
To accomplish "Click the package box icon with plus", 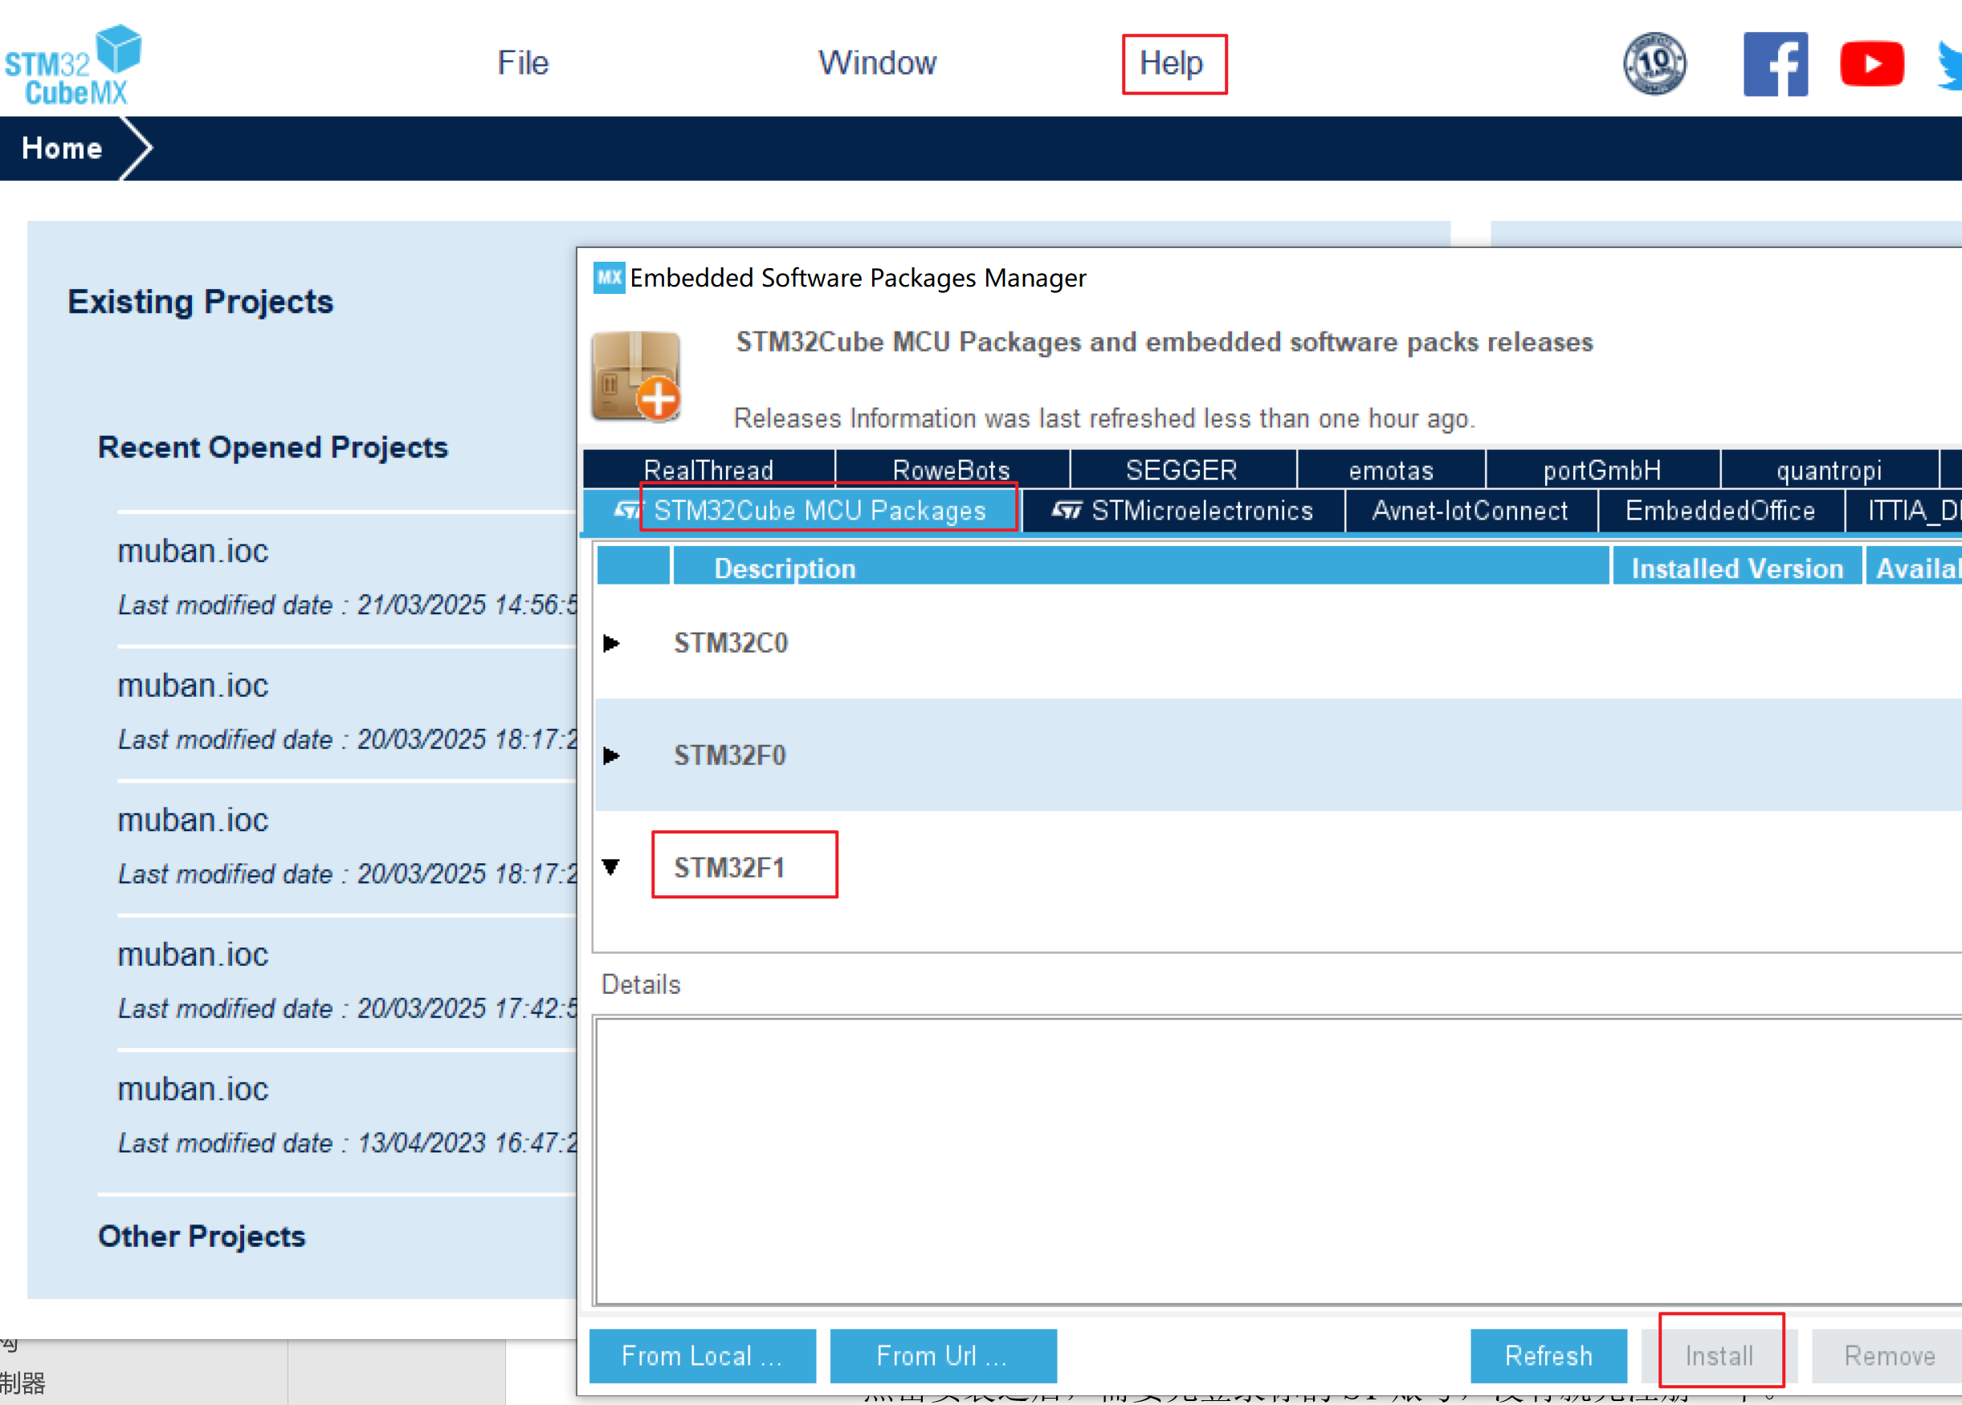I will coord(636,376).
